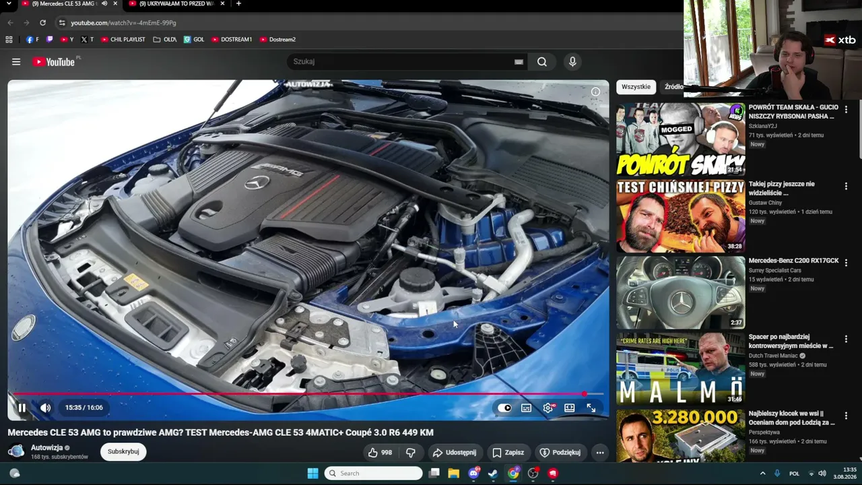Open options for Mercedes-Benz C200 video
This screenshot has width=862, height=485.
846,262
